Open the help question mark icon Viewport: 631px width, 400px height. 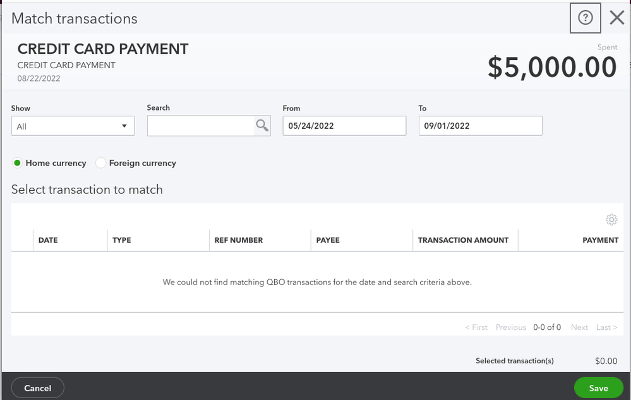point(585,18)
